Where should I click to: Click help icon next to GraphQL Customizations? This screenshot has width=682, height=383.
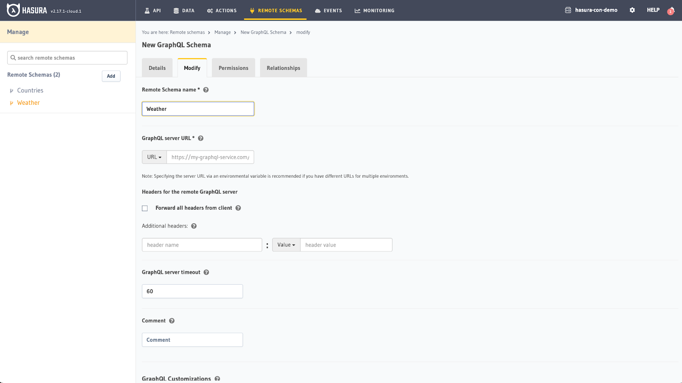click(x=217, y=379)
